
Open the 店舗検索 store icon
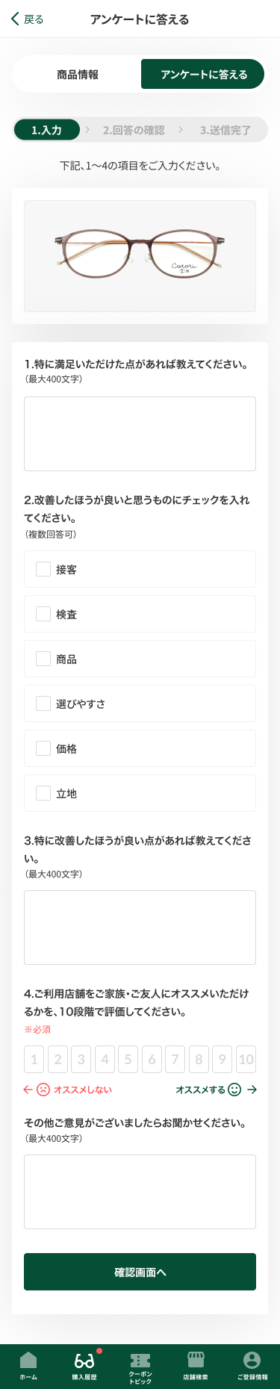[196, 1359]
